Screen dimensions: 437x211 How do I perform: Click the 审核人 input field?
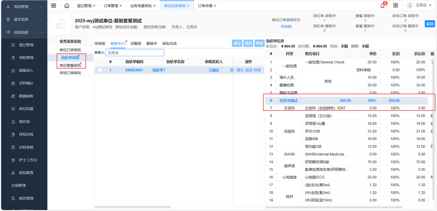(135, 53)
